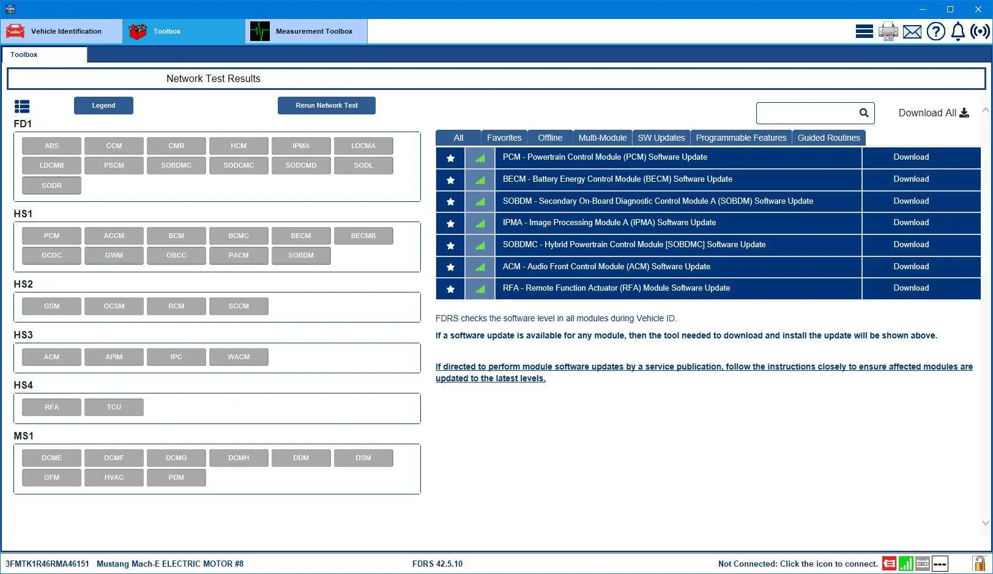The height and width of the screenshot is (574, 993).
Task: Click the Toolbox sub-tab label
Action: [x=24, y=54]
